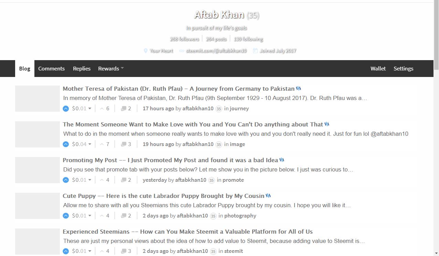Open the journey tag link
Image resolution: width=439 pixels, height=256 pixels.
pos(239,109)
